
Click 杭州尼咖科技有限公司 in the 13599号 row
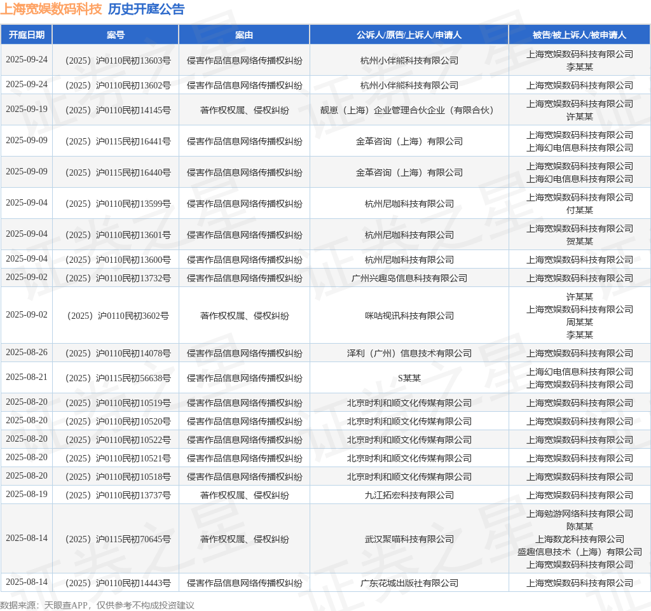click(409, 204)
